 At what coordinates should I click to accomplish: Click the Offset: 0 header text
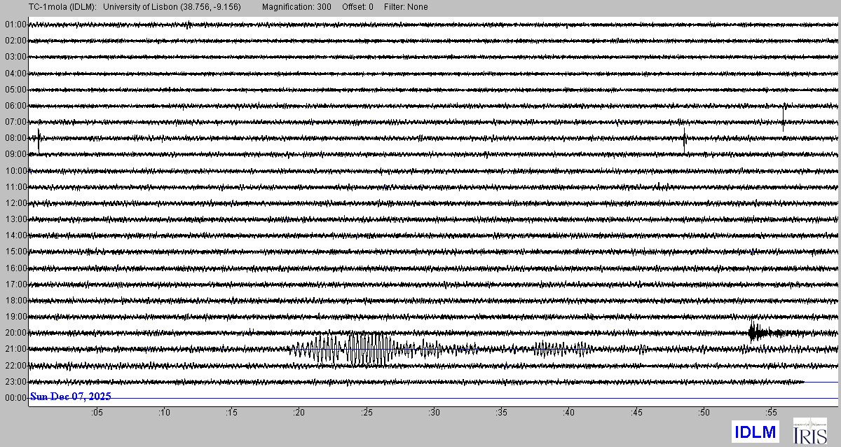357,7
